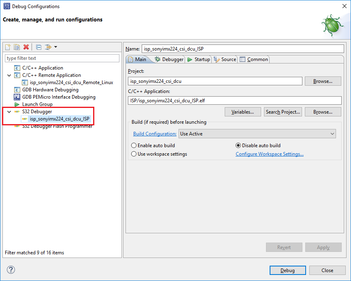The width and height of the screenshot is (351, 281).
Task: Switch to the Startup tab
Action: coord(199,59)
